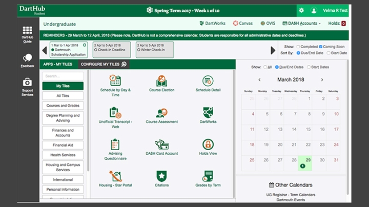Screen dimensions: 369x207
Task: Click the DartHub Student logo
Action: pos(32,10)
